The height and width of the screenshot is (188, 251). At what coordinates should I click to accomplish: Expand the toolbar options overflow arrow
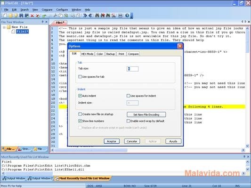132,16
